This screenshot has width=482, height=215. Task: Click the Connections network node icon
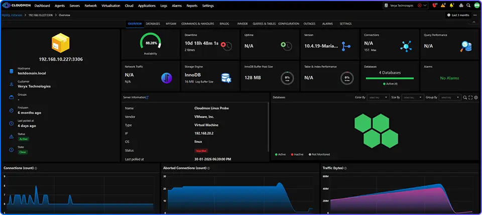coord(406,46)
